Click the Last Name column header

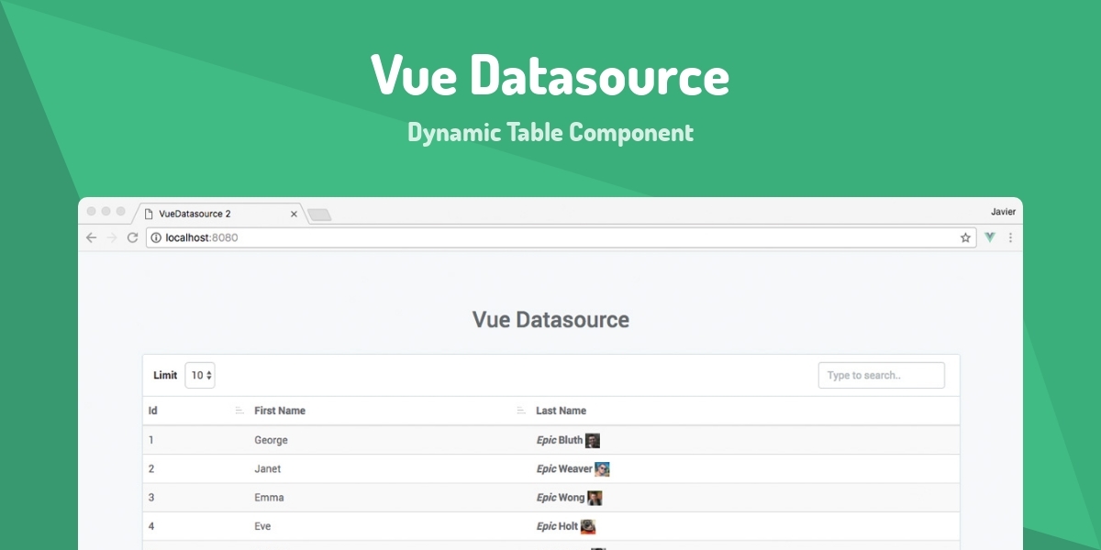561,411
